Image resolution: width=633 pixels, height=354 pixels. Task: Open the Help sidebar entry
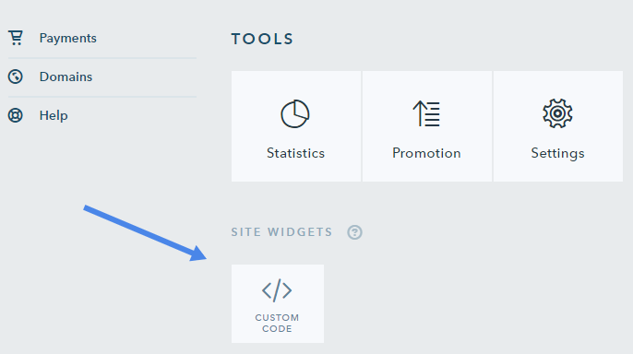(x=102, y=116)
